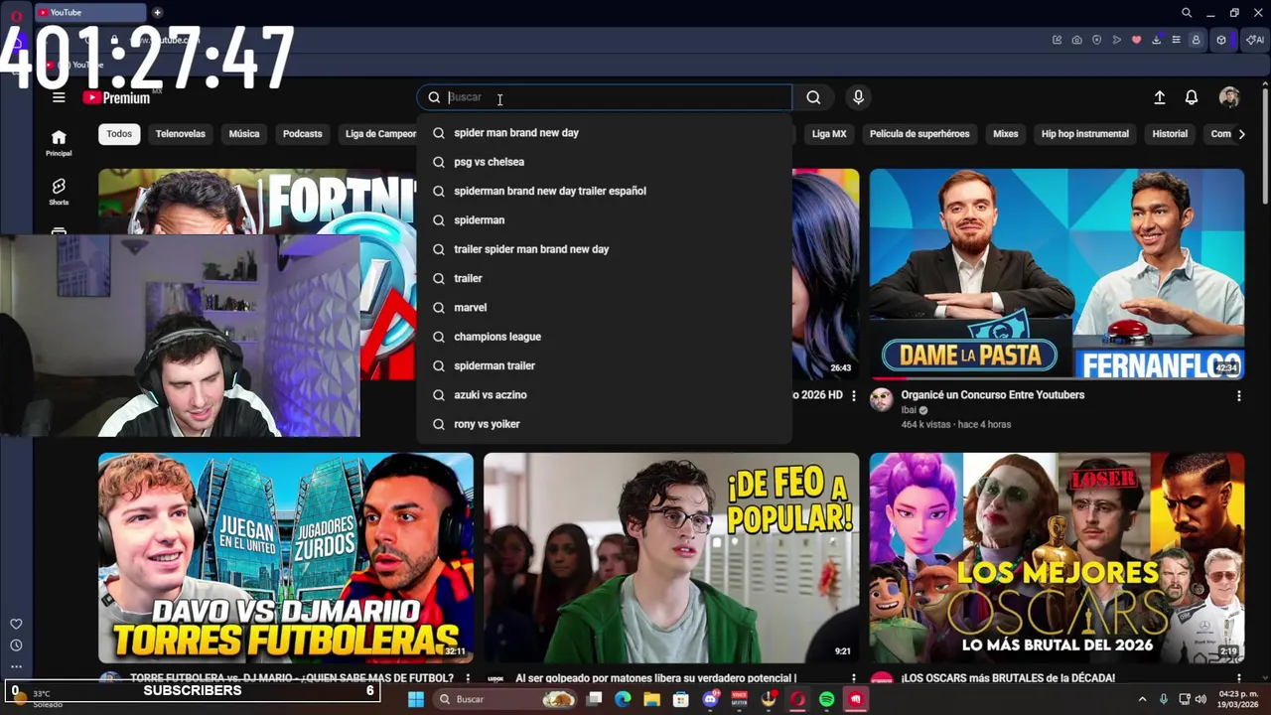The height and width of the screenshot is (715, 1271).
Task: Click the search tabs magnifier in title bar
Action: pos(1187,13)
